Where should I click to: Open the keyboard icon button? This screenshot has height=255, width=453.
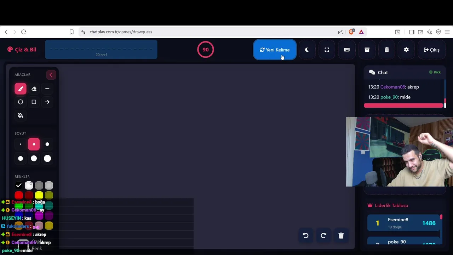pyautogui.click(x=347, y=50)
